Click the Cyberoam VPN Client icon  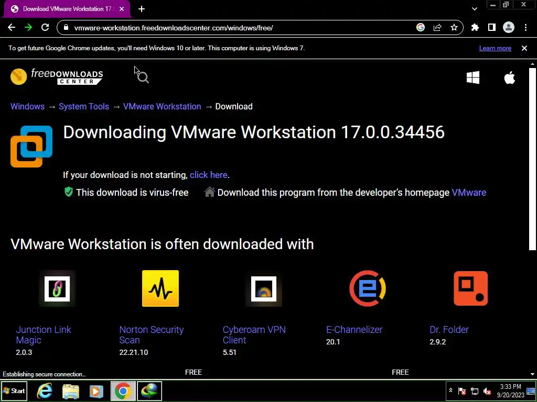coord(264,289)
